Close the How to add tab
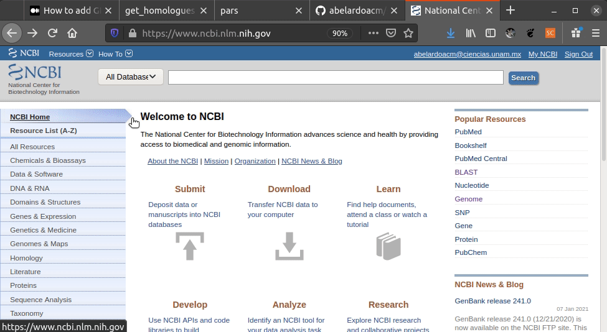The height and width of the screenshot is (332, 607). coord(109,11)
